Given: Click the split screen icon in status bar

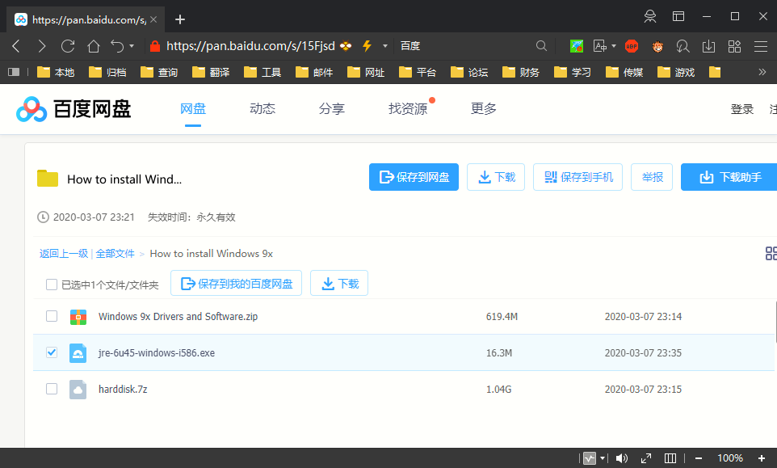Looking at the screenshot, I should [x=670, y=458].
